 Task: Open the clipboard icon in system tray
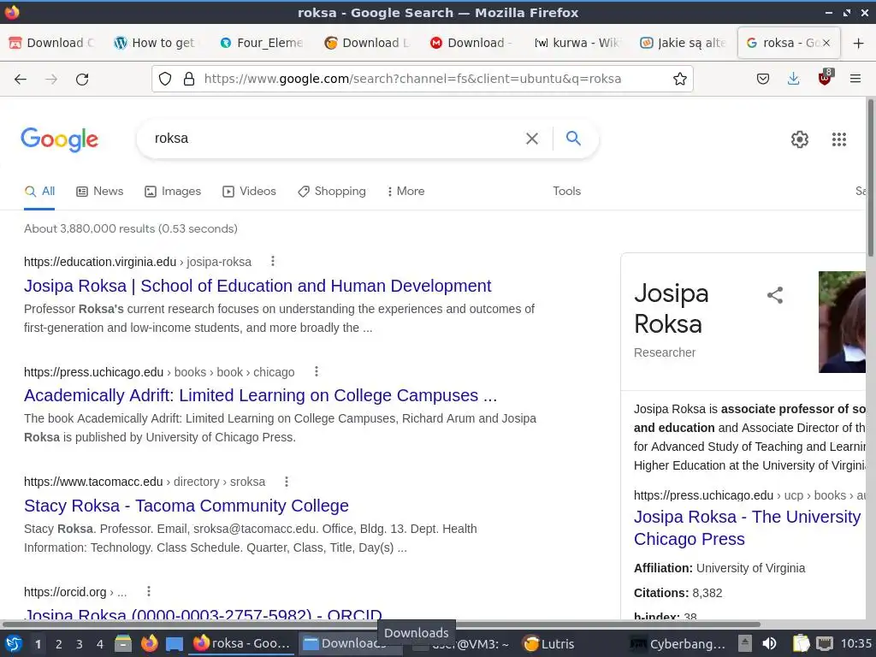[x=801, y=643]
